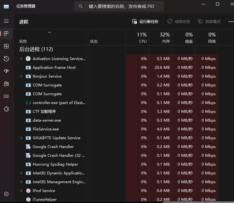Open the App history sidebar icon

[6, 59]
